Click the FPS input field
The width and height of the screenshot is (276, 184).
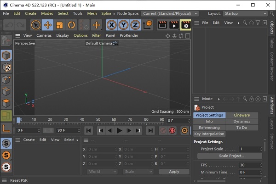coord(250,165)
